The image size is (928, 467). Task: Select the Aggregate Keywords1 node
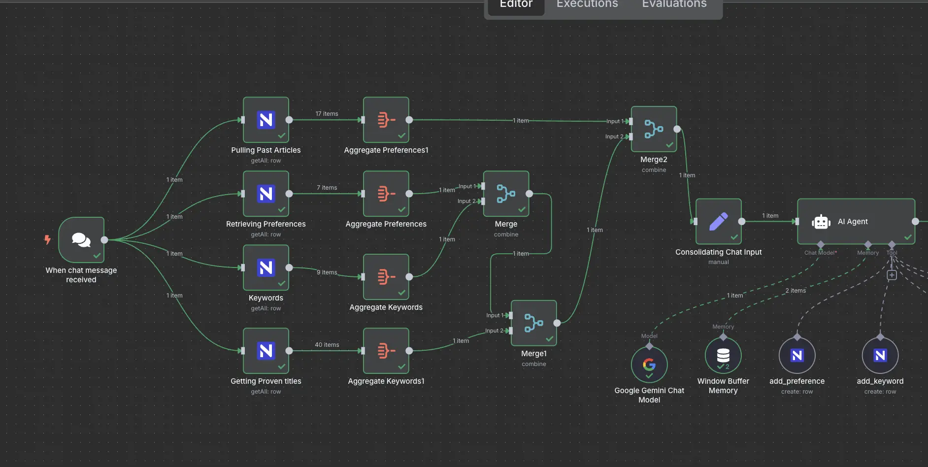[x=386, y=351]
